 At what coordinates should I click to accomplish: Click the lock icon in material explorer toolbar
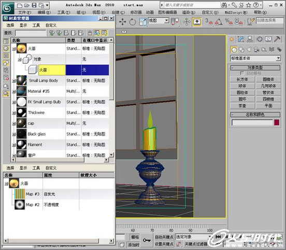pyautogui.click(x=90, y=33)
